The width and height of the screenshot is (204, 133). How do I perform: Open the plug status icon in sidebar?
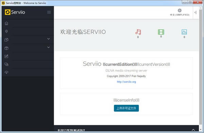click(x=6, y=31)
